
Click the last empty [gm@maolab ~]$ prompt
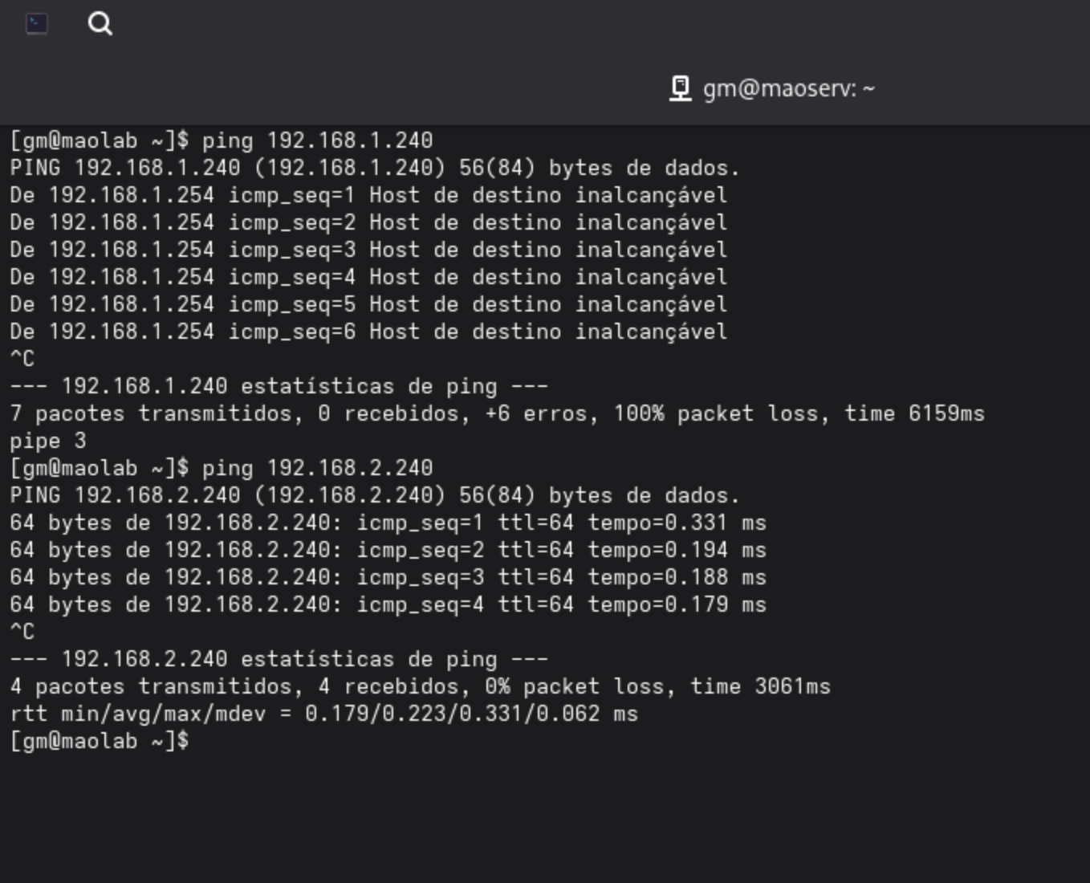pos(100,741)
